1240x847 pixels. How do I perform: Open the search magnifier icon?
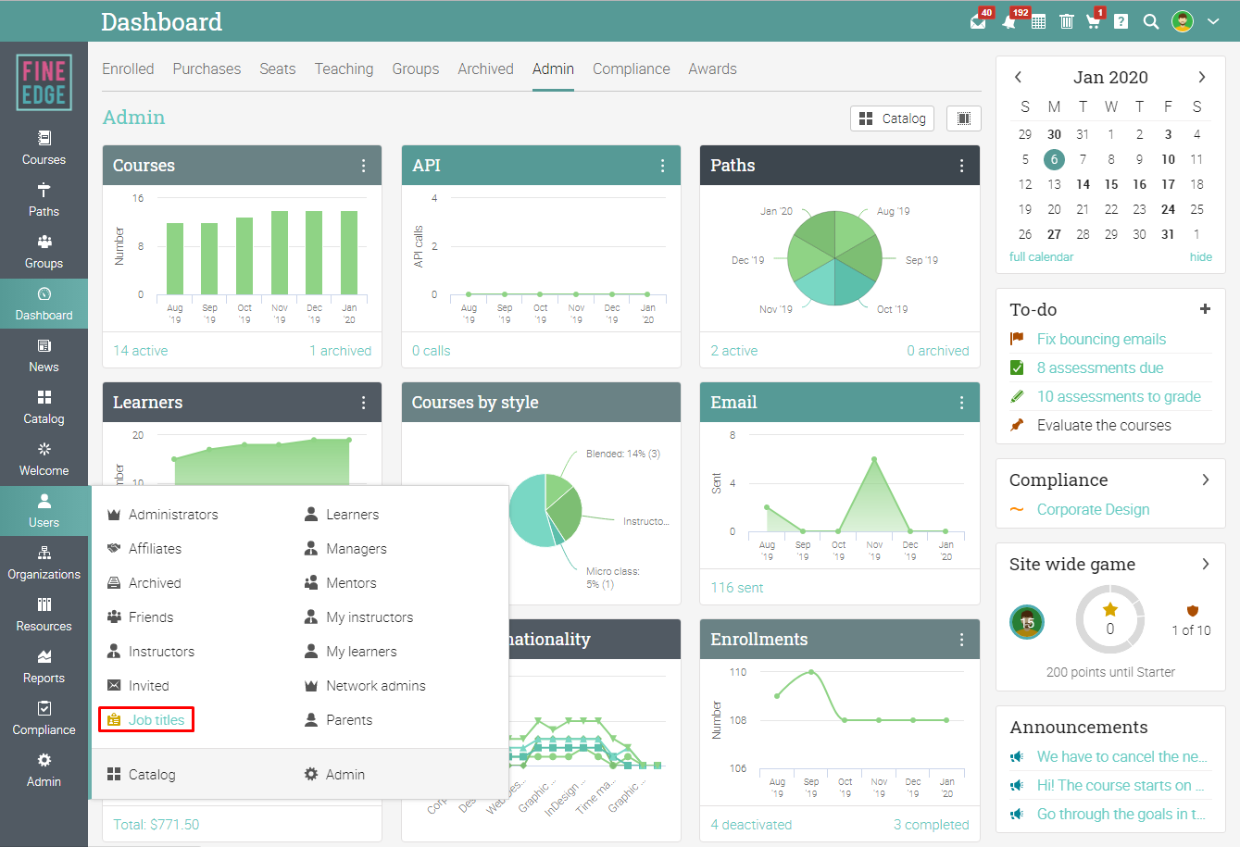pyautogui.click(x=1151, y=21)
